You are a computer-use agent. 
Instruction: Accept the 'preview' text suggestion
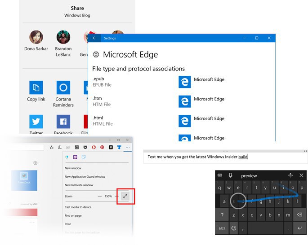249,176
